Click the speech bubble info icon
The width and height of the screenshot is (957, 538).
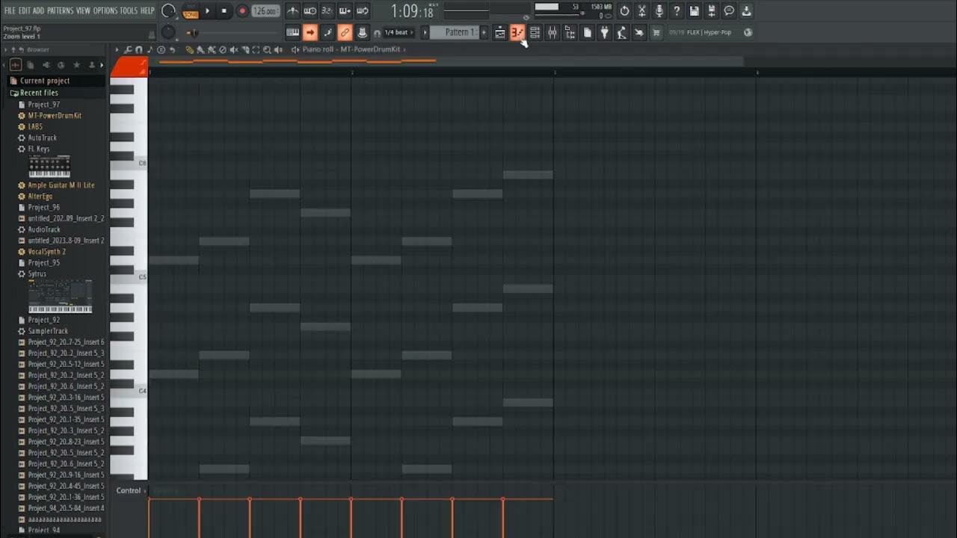[x=729, y=11]
